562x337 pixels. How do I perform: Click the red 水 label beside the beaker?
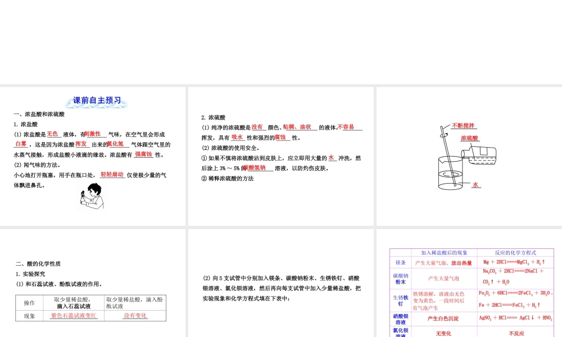click(x=475, y=185)
